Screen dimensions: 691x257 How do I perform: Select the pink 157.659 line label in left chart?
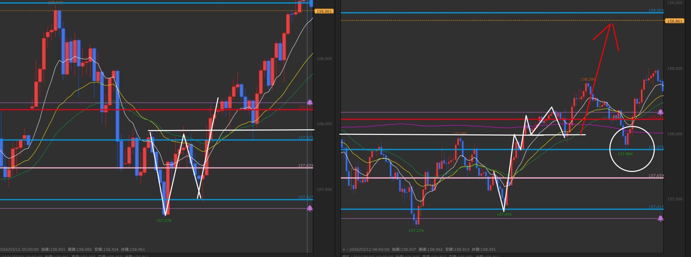305,165
